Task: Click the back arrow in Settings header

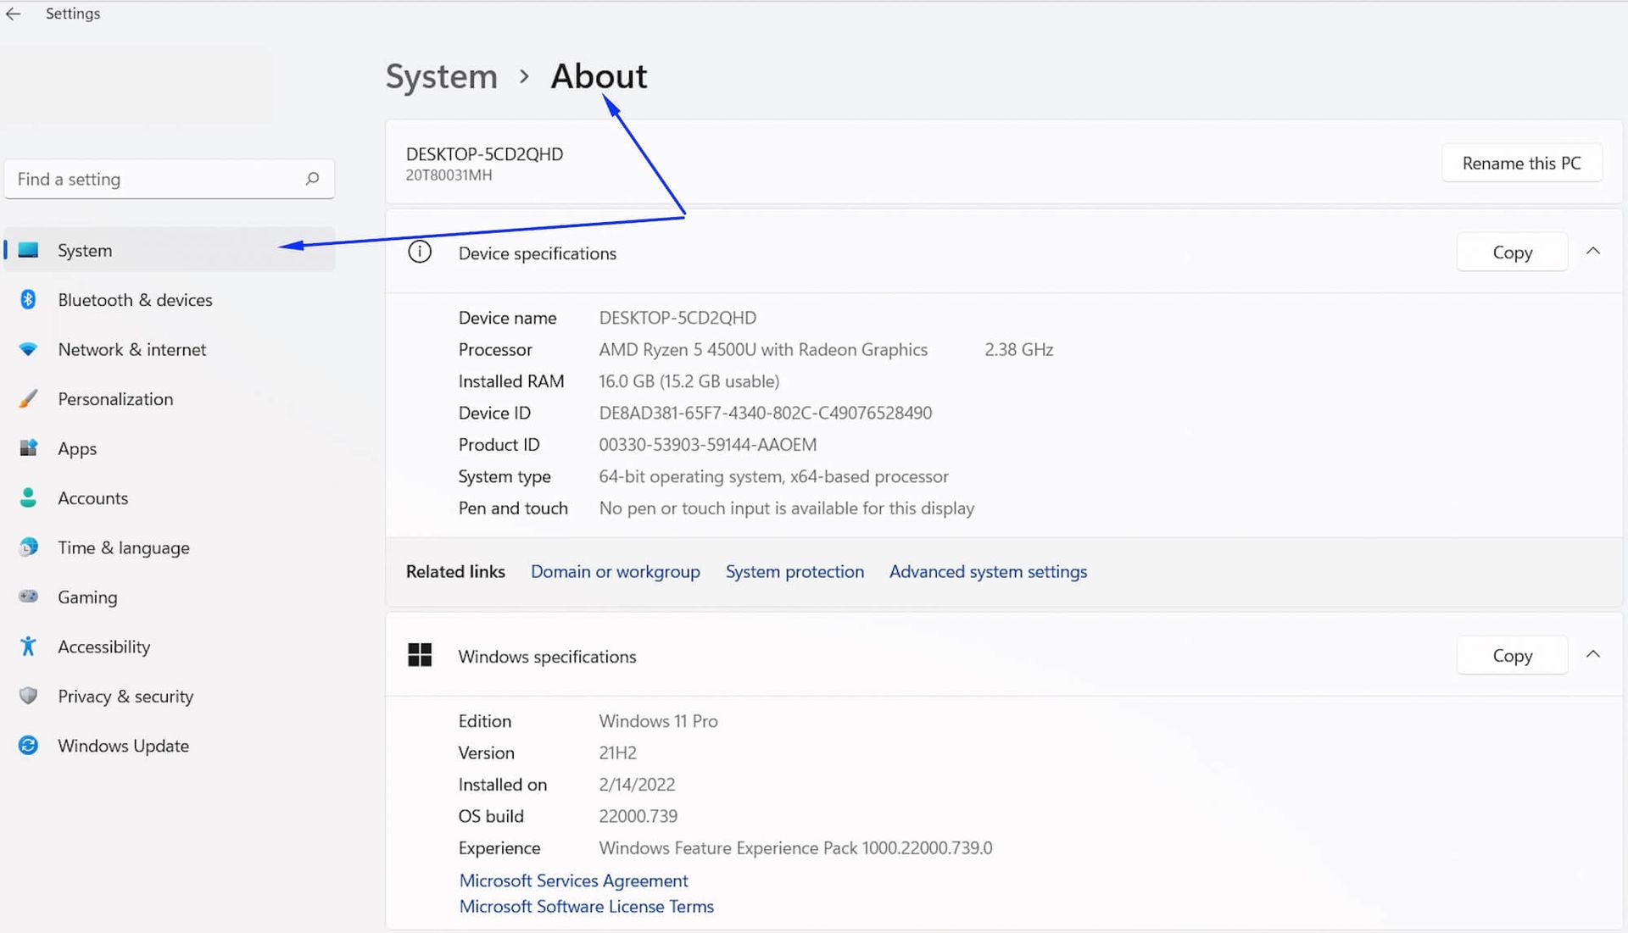Action: coord(13,14)
